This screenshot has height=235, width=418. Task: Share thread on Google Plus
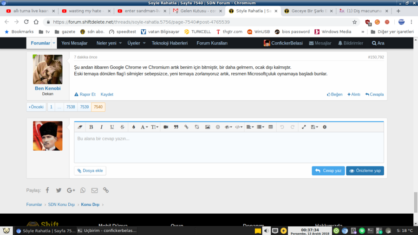click(71, 190)
